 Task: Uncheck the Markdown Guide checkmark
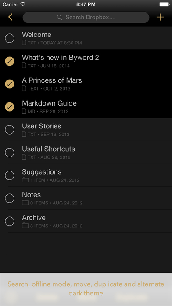(x=10, y=107)
